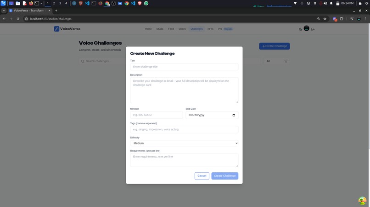This screenshot has height=207, width=370.
Task: Expand the Difficulty dropdown set to Medium
Action: click(x=184, y=143)
